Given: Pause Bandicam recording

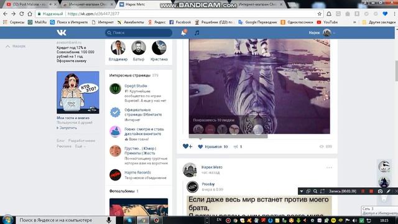Looking at the screenshot, I should [x=363, y=191].
